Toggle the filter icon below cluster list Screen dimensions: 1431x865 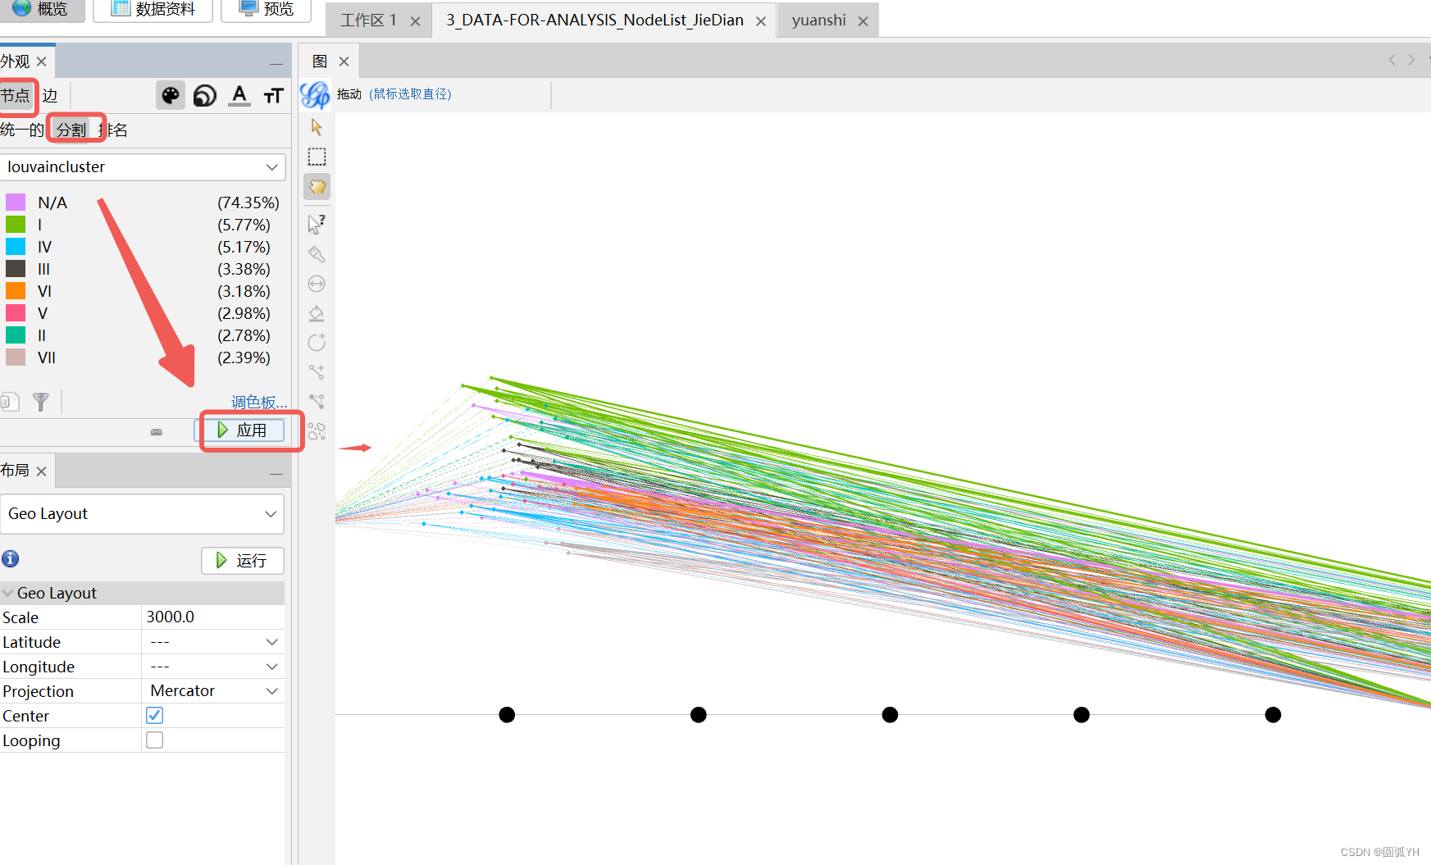pyautogui.click(x=40, y=401)
